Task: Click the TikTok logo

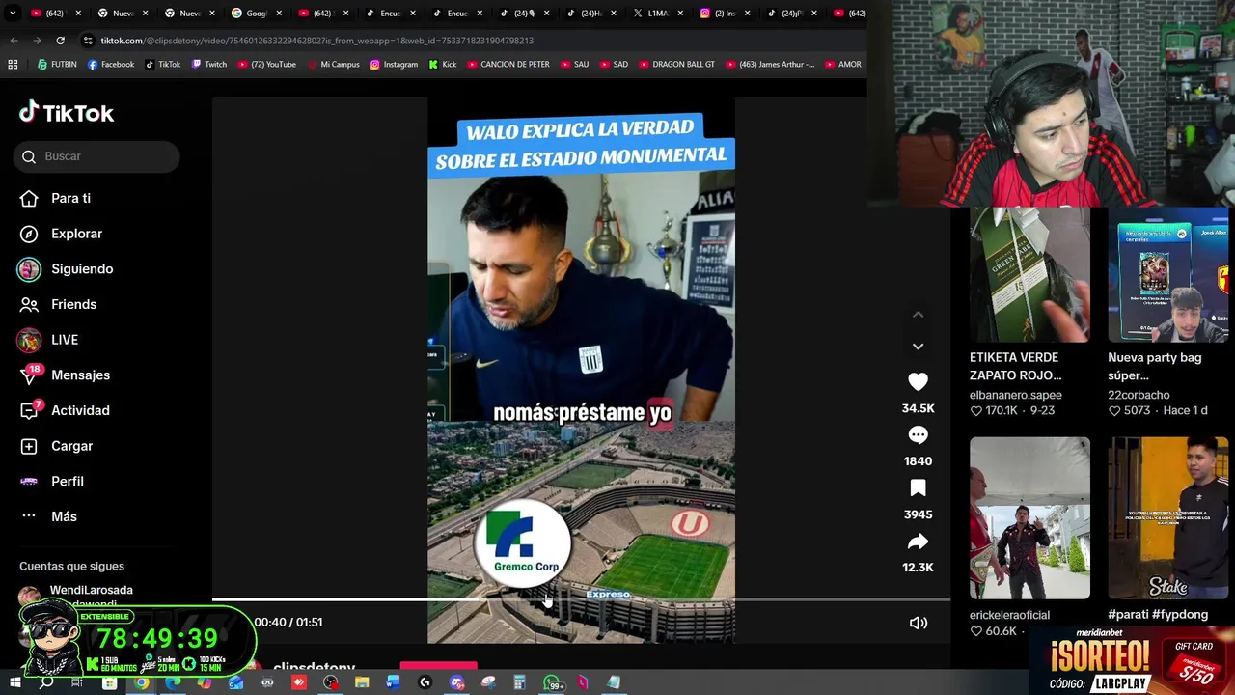Action: 67,113
